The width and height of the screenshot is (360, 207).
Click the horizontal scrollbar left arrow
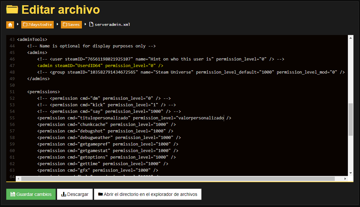[x=18, y=179]
